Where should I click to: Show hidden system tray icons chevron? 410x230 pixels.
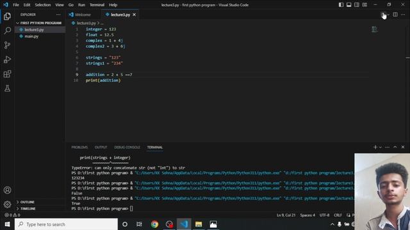coord(332,224)
